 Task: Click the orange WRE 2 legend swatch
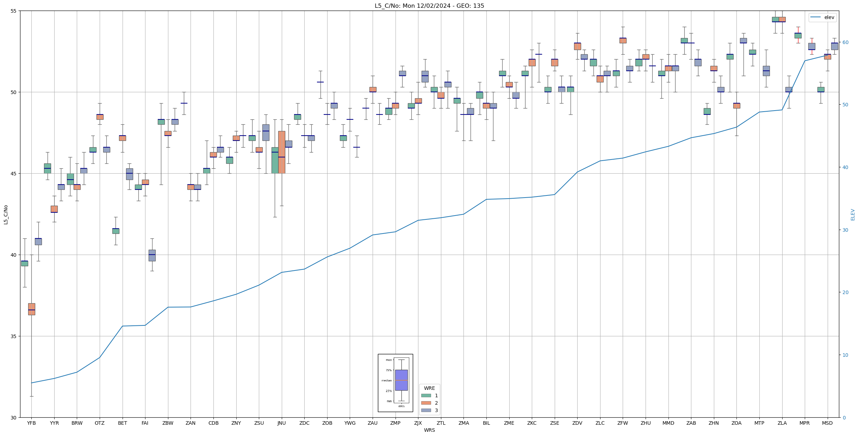[x=426, y=403]
